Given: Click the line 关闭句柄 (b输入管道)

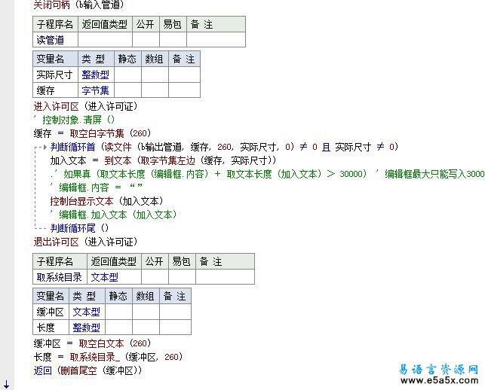Looking at the screenshot, I should pyautogui.click(x=79, y=5).
